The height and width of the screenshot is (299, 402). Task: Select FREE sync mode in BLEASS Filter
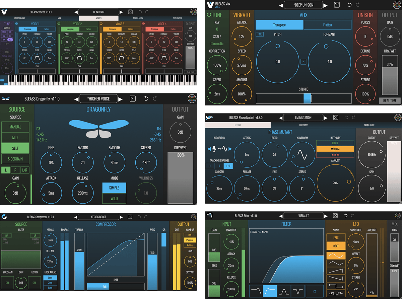click(x=336, y=238)
